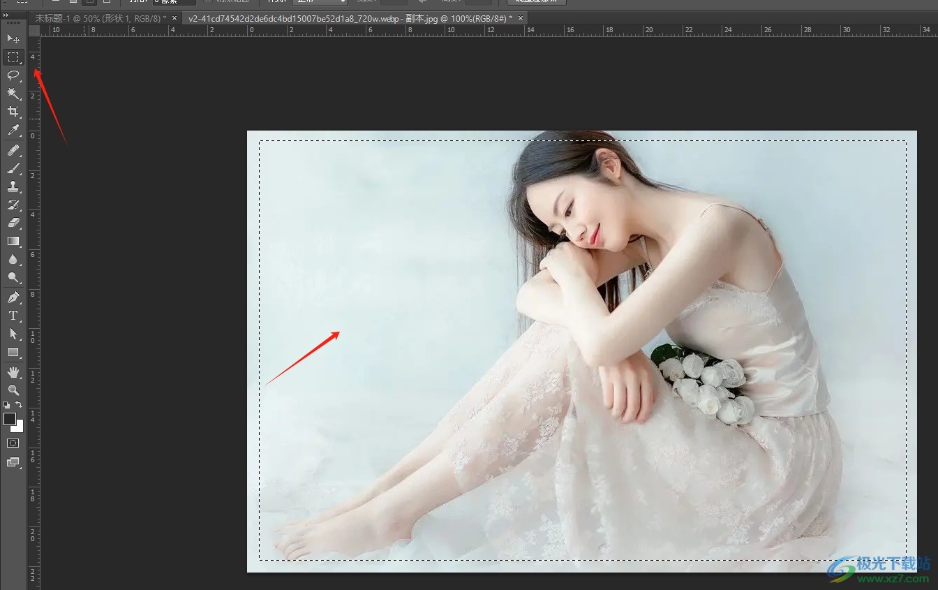Switch to the 未标题-1 document tab
This screenshot has width=938, height=590.
coord(100,18)
